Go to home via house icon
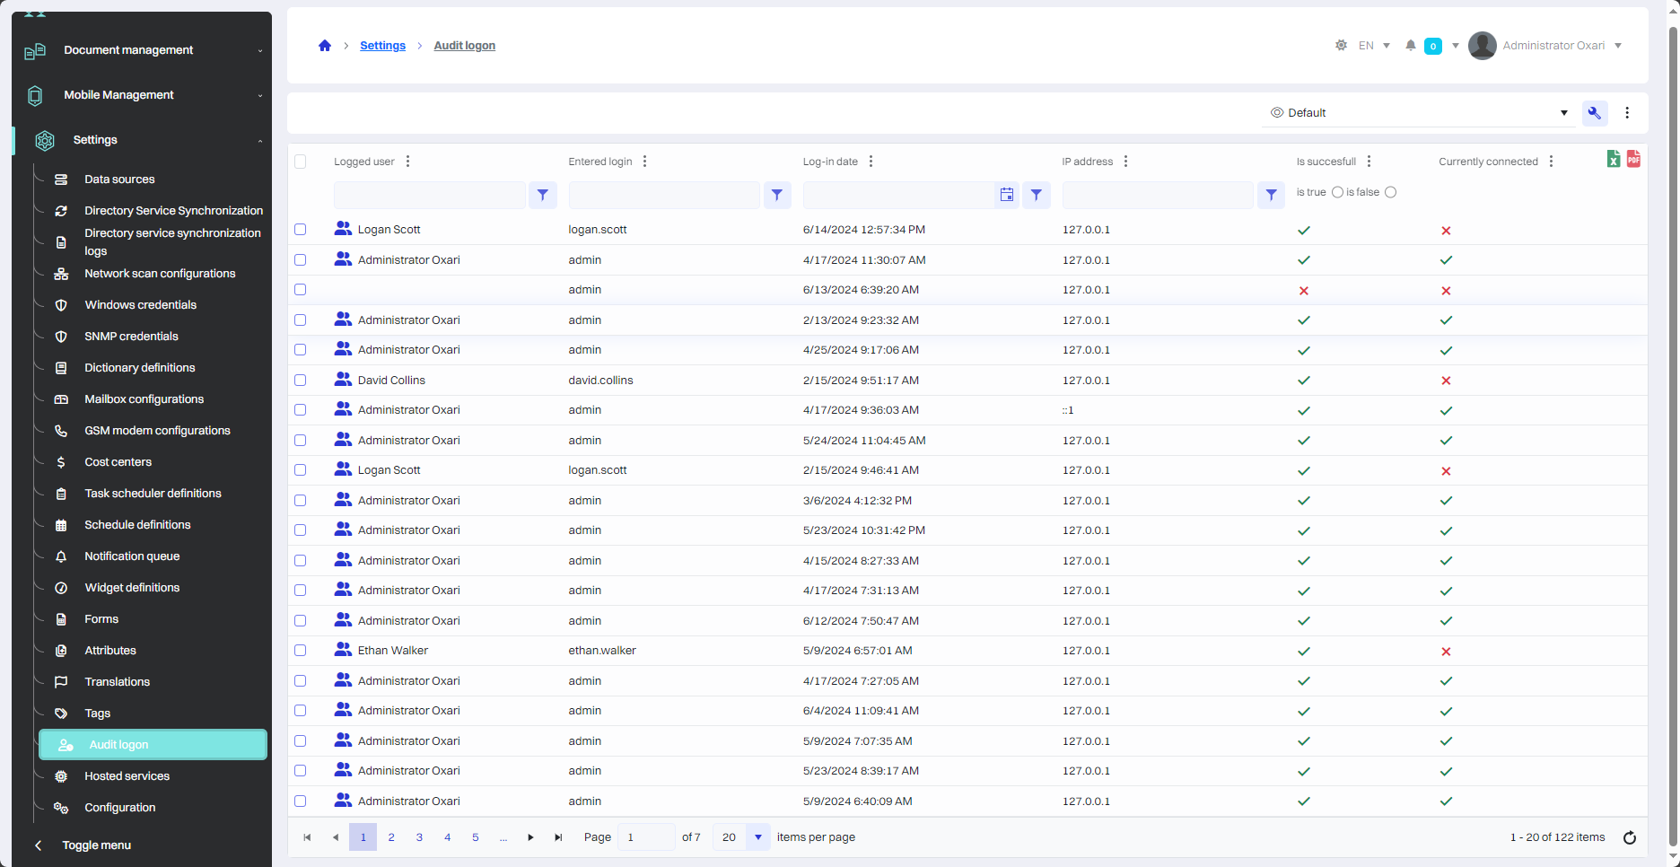The width and height of the screenshot is (1680, 867). click(x=325, y=46)
